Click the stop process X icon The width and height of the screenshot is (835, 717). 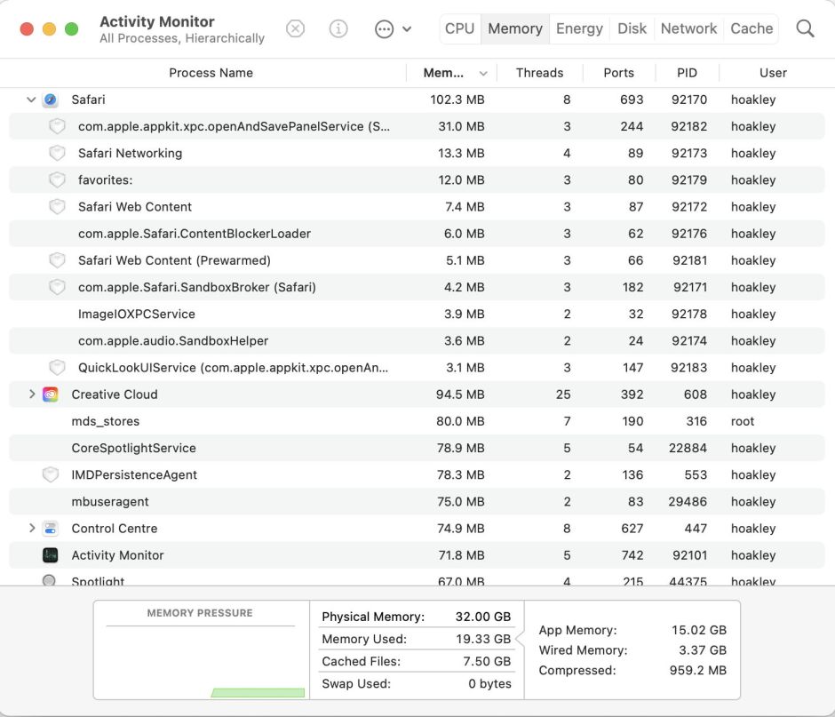point(295,28)
